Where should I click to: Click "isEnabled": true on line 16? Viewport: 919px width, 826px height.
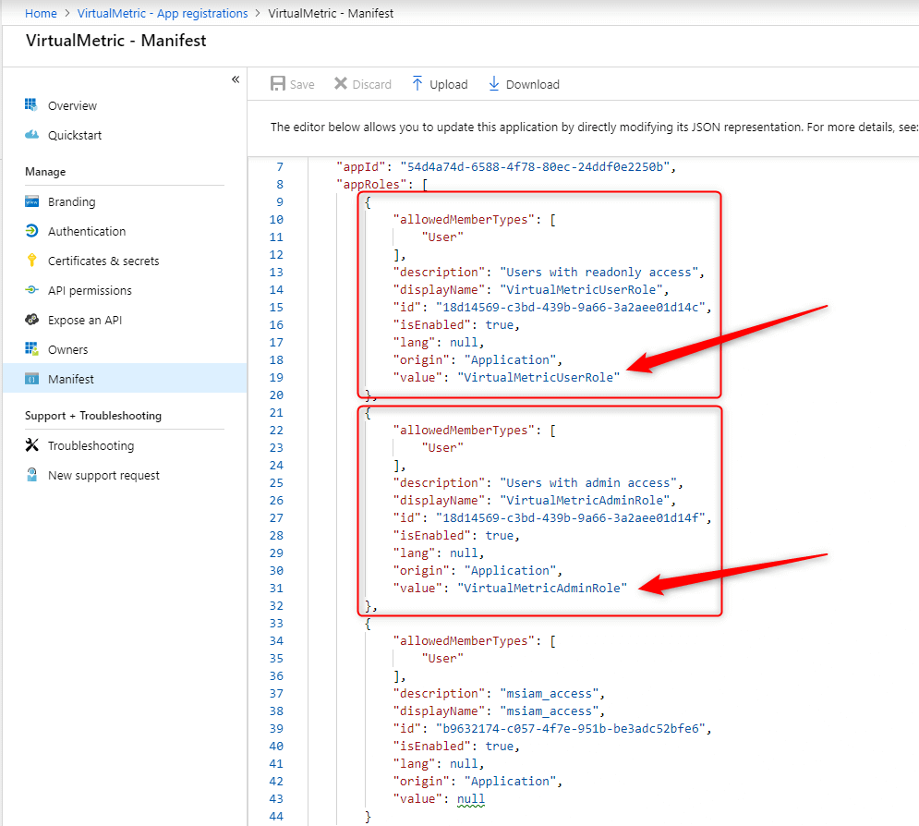(456, 325)
